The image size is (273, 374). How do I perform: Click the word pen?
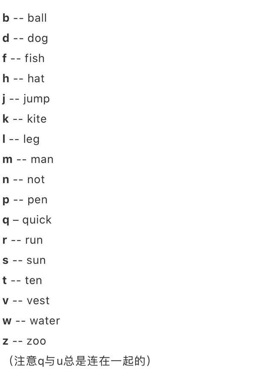point(38,200)
